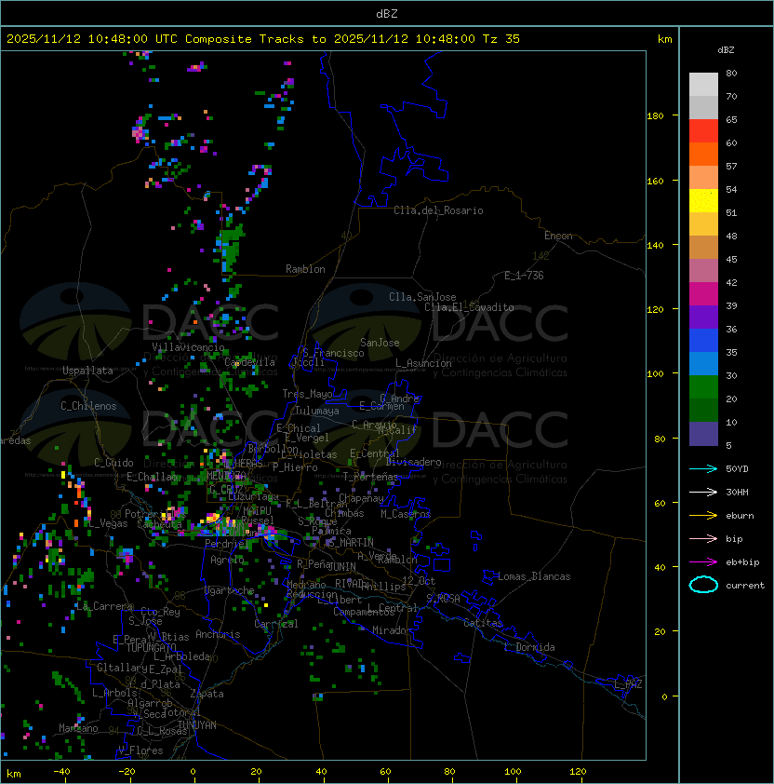Click the E_1-736 map label
This screenshot has width=774, height=784.
click(524, 276)
